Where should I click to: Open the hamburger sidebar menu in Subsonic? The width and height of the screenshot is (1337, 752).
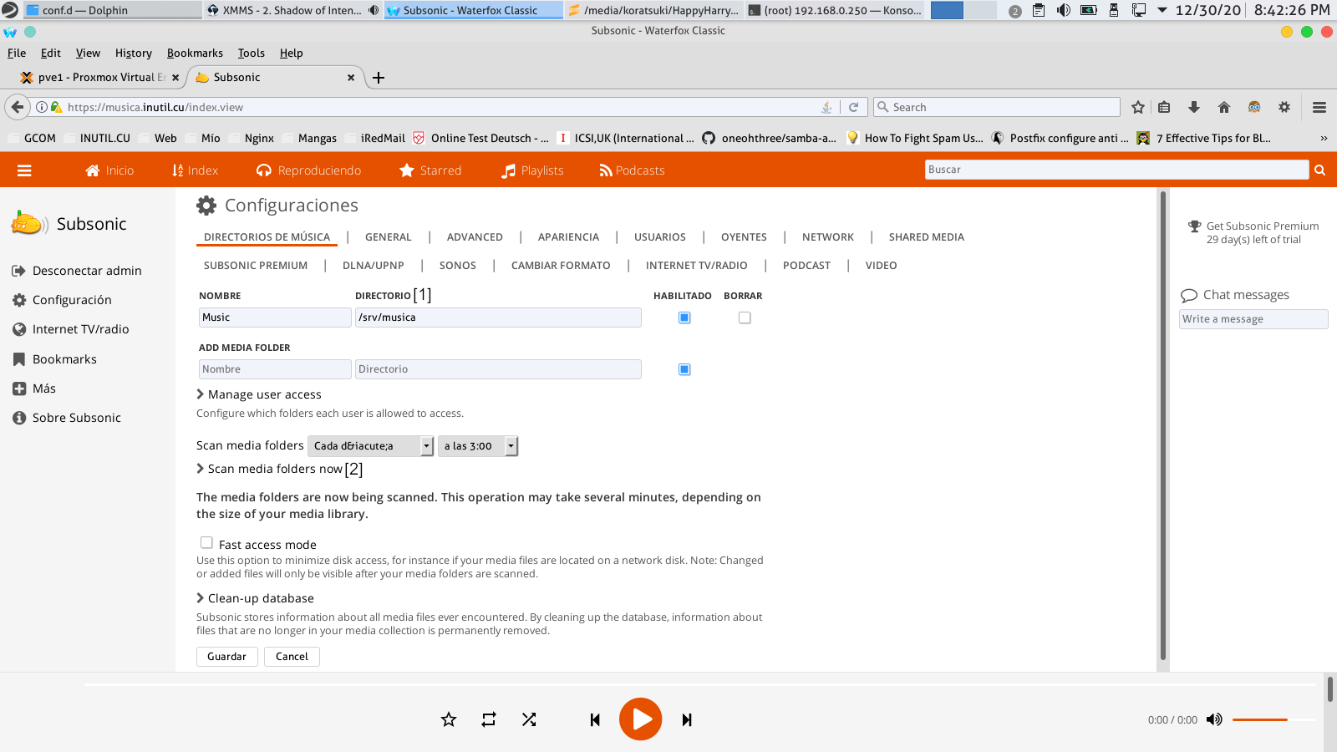click(x=24, y=170)
